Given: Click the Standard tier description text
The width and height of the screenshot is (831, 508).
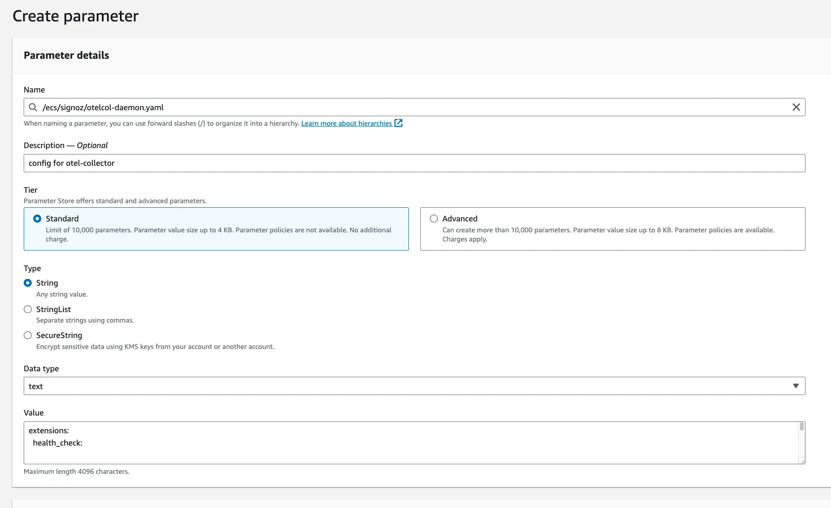Looking at the screenshot, I should click(218, 235).
